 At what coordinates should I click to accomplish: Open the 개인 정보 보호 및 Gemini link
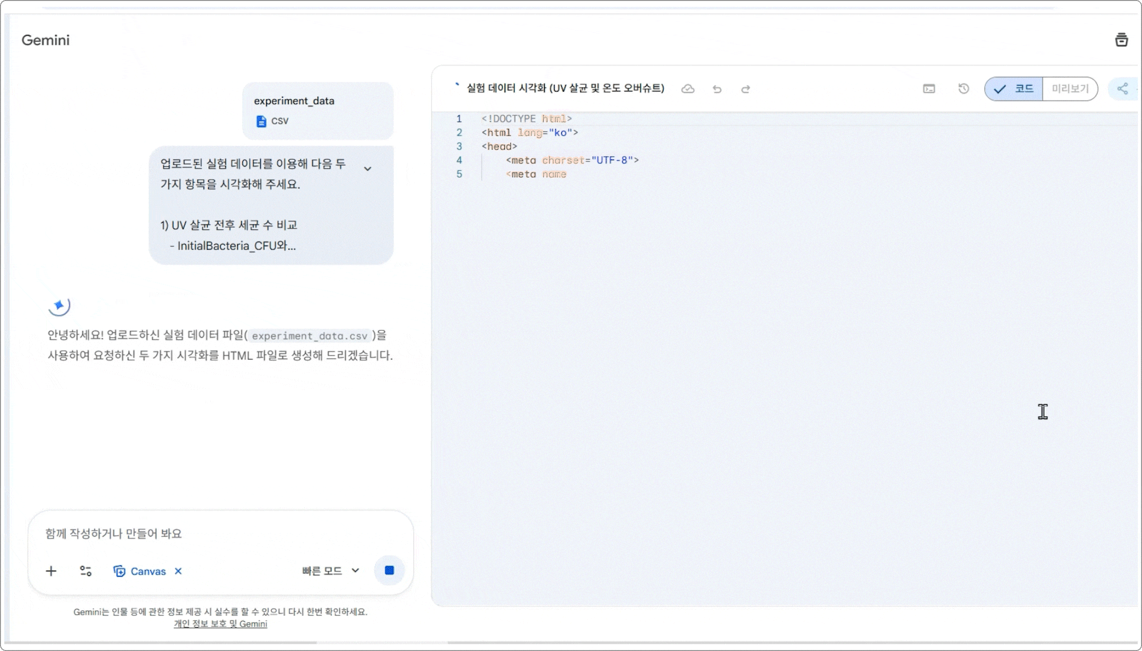click(x=220, y=624)
